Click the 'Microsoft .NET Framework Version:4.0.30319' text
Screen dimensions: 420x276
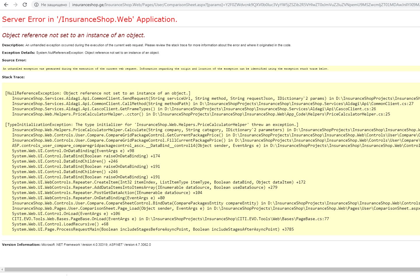click(x=75, y=245)
